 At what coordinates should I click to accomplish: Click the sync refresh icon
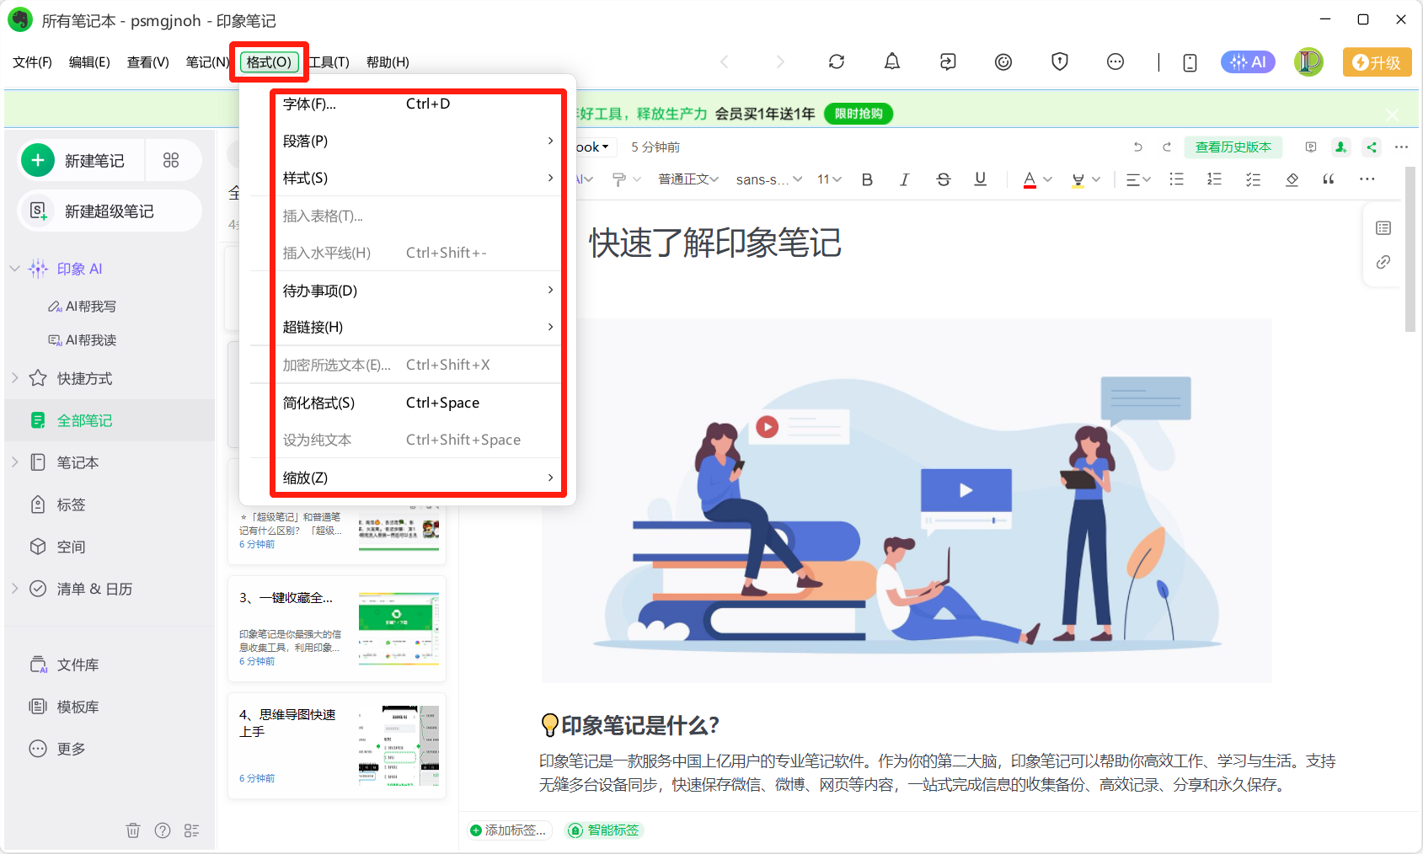coord(836,61)
